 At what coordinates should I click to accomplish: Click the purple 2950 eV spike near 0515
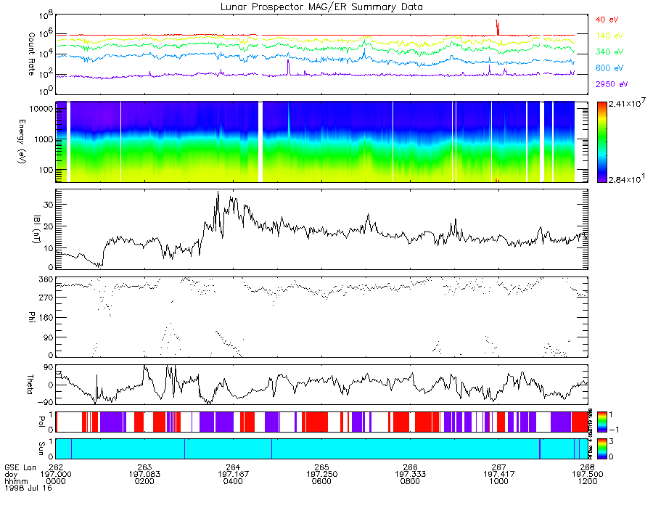click(288, 67)
